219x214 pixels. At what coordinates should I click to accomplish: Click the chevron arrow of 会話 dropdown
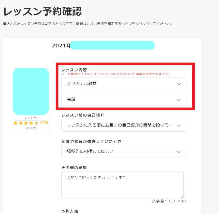179,100
